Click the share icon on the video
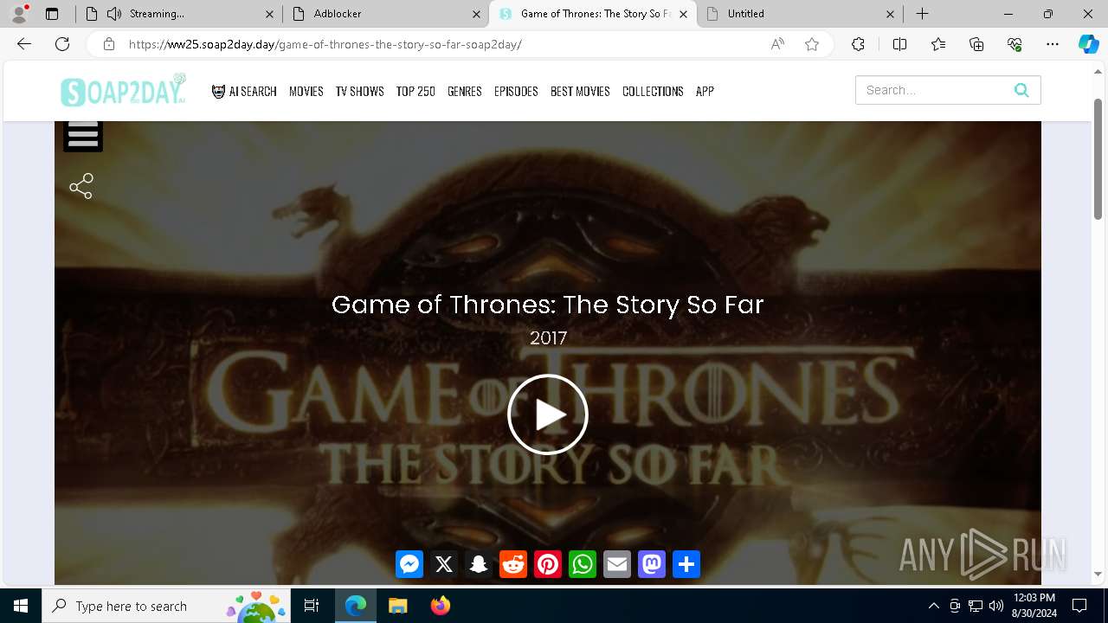The image size is (1108, 623). pos(81,186)
